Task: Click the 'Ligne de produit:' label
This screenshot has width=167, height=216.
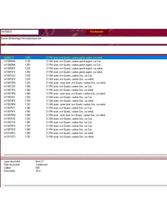Action: pyautogui.click(x=12, y=161)
